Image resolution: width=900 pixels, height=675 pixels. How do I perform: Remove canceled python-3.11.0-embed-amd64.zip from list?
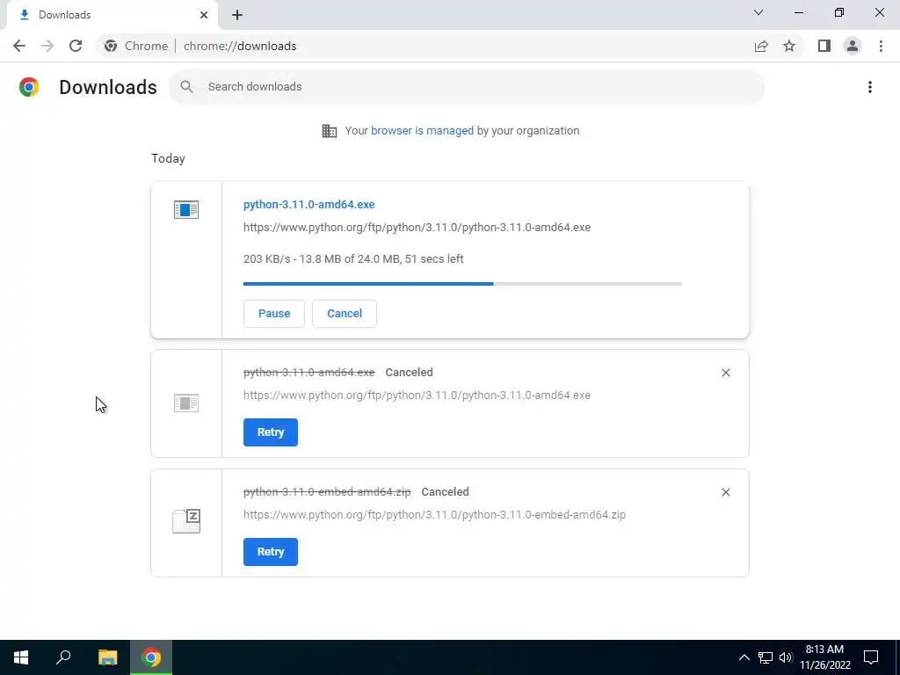725,492
